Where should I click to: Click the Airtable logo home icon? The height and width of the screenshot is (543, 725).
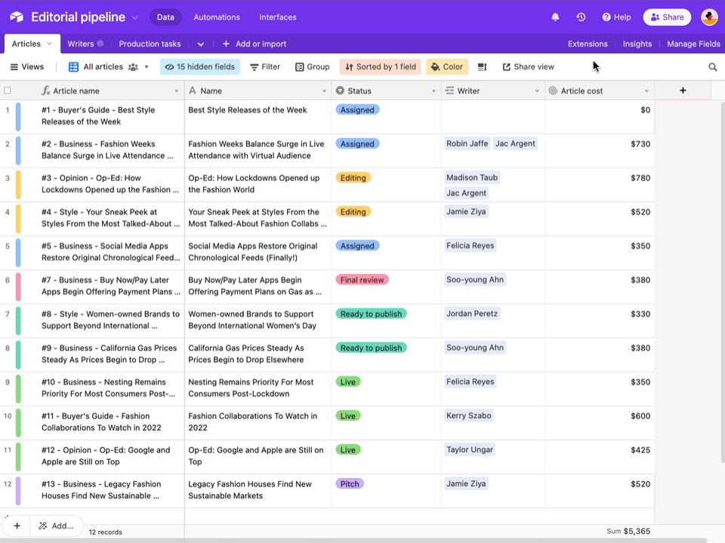coord(17,17)
